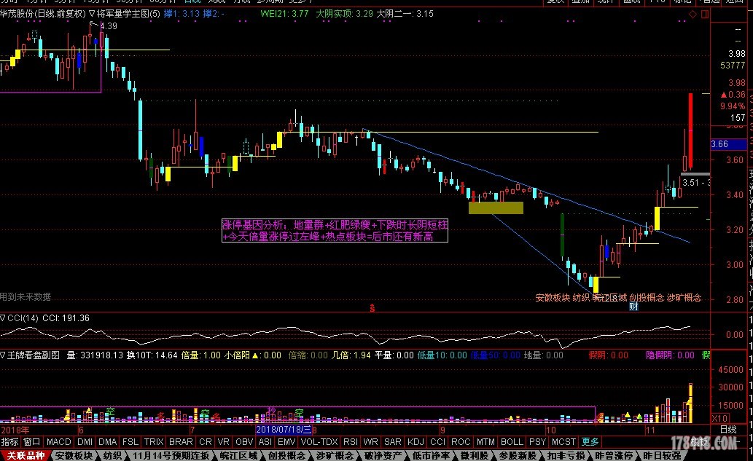753x461 pixels.
Task: Select the DMA indicator tab
Action: (x=108, y=442)
